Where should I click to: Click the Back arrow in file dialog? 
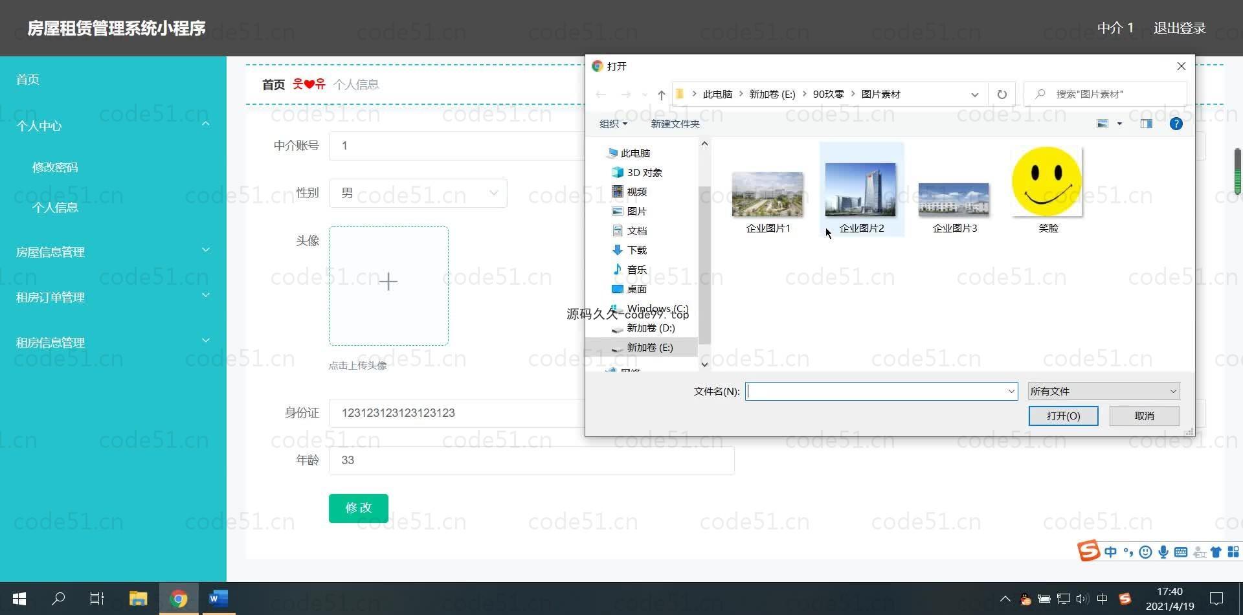(601, 95)
